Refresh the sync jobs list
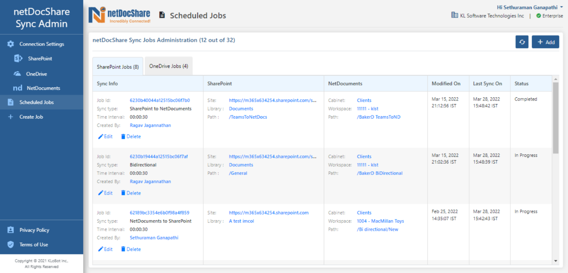568x273 pixels. coord(522,42)
